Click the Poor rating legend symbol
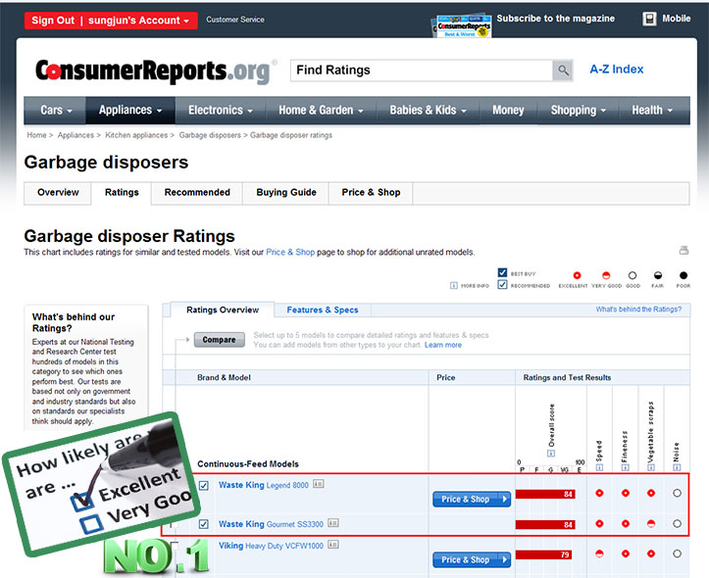The image size is (709, 578). point(684,275)
